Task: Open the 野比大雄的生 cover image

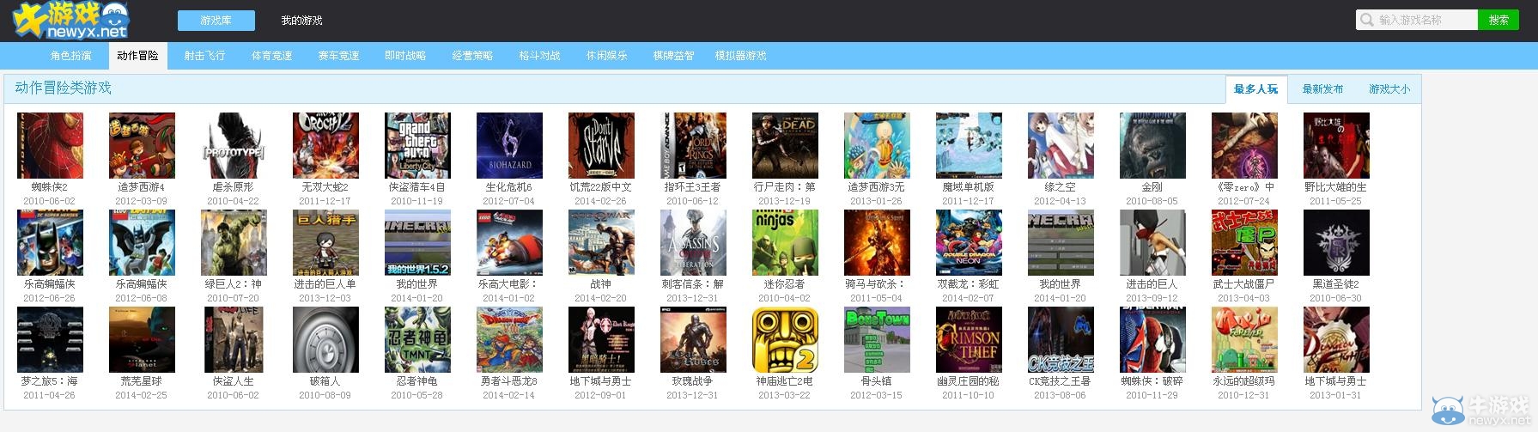Action: pos(1336,145)
